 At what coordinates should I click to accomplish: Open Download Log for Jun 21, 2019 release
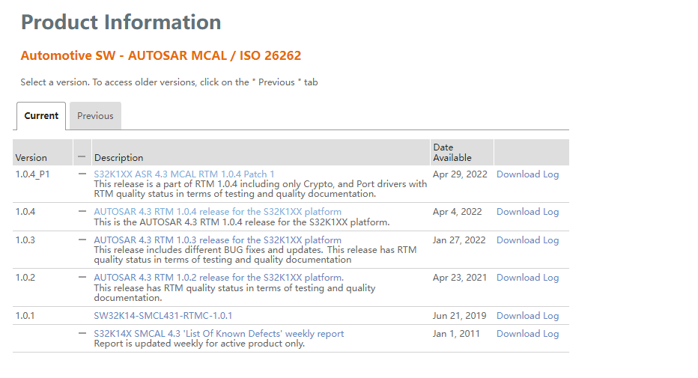tap(527, 316)
